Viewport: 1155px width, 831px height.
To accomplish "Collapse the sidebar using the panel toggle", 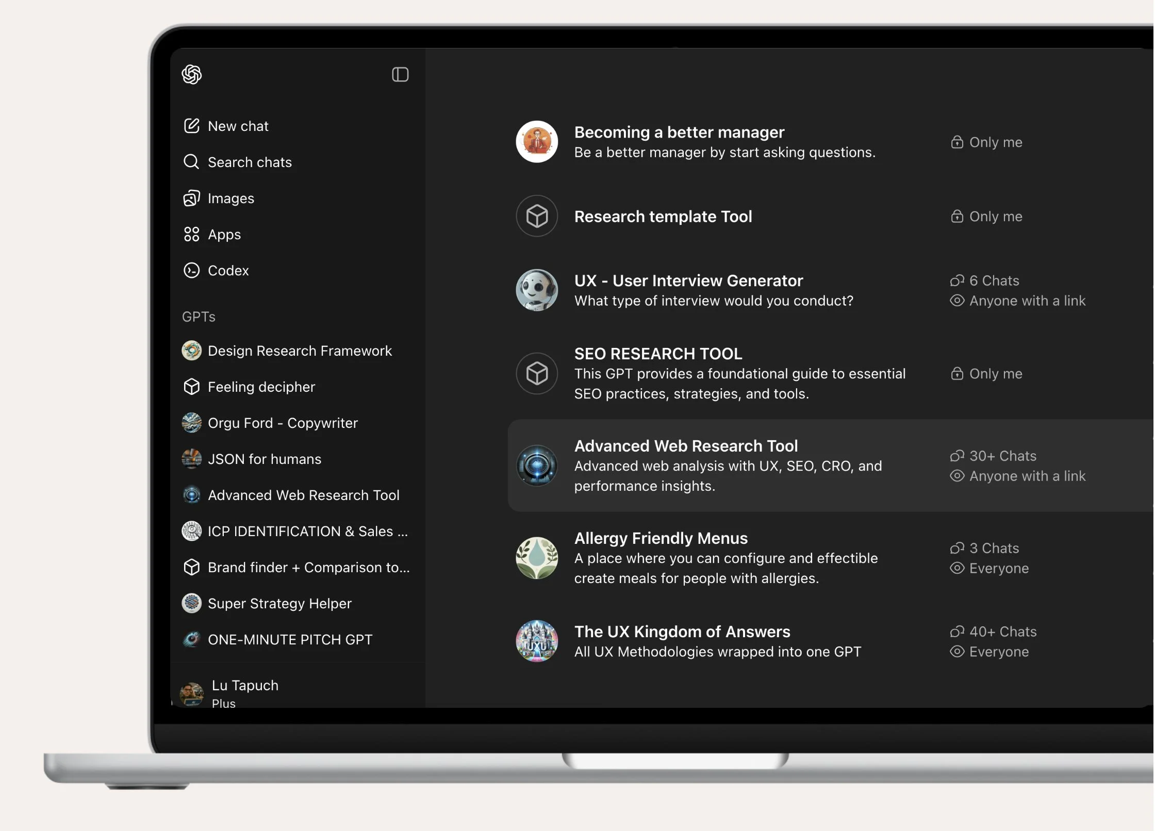I will 400,74.
